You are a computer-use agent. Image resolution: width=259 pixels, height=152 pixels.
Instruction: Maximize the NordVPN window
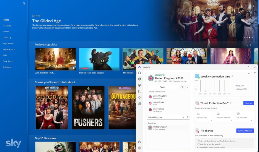(248, 67)
